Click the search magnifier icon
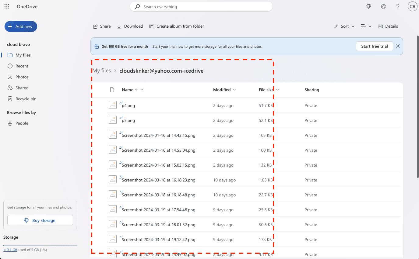The height and width of the screenshot is (259, 419). tap(138, 6)
